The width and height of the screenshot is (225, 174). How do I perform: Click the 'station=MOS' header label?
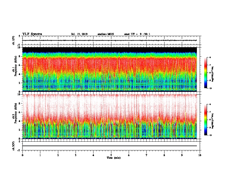pos(106,34)
